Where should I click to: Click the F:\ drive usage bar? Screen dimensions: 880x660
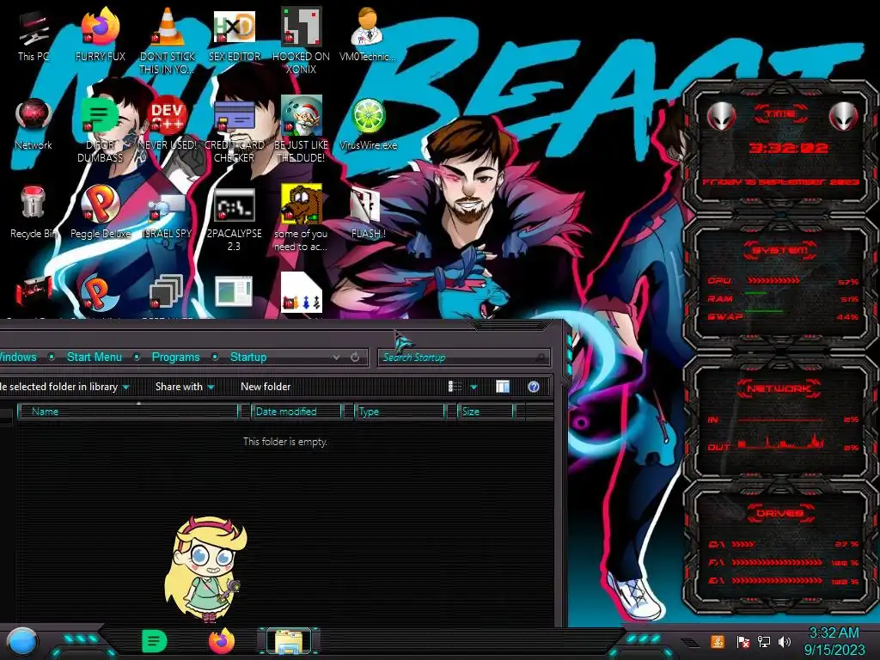click(777, 562)
